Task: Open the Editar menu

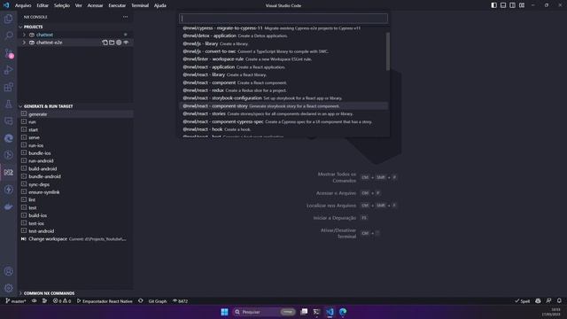Action: [x=43, y=5]
